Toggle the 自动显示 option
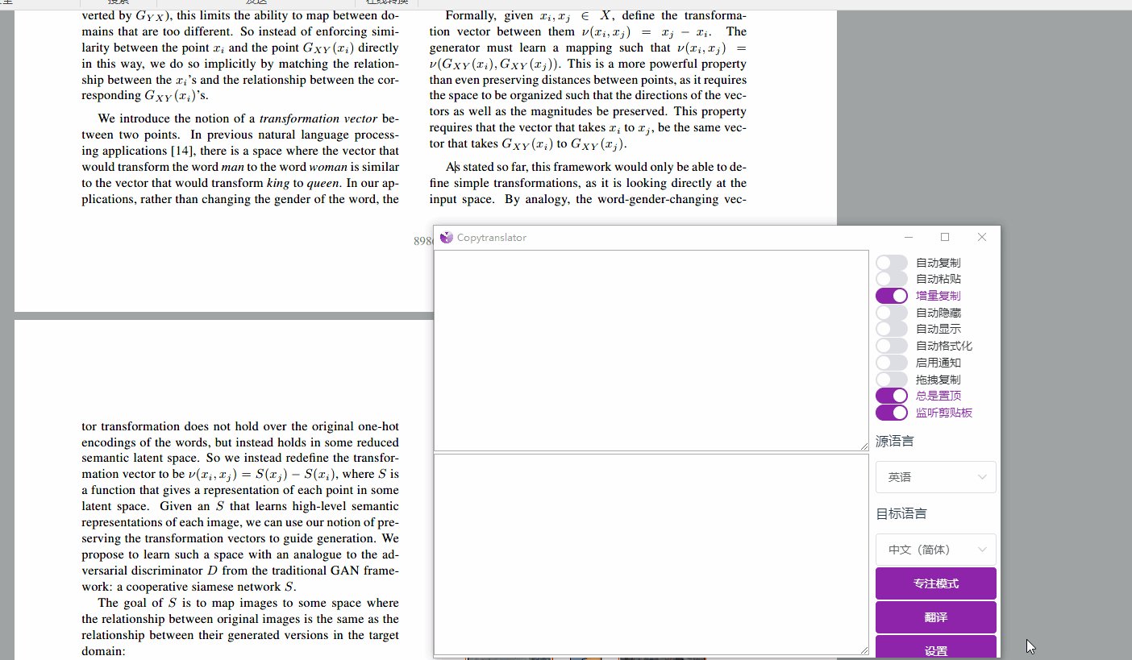Viewport: 1132px width, 660px height. point(892,329)
